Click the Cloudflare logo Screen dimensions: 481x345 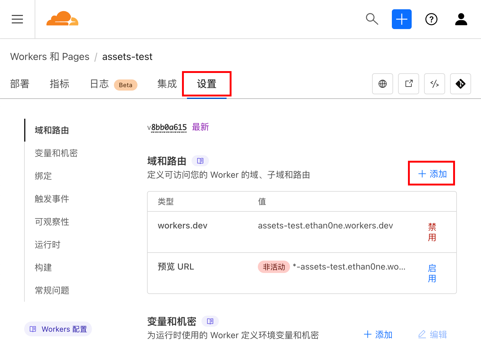coord(62,19)
